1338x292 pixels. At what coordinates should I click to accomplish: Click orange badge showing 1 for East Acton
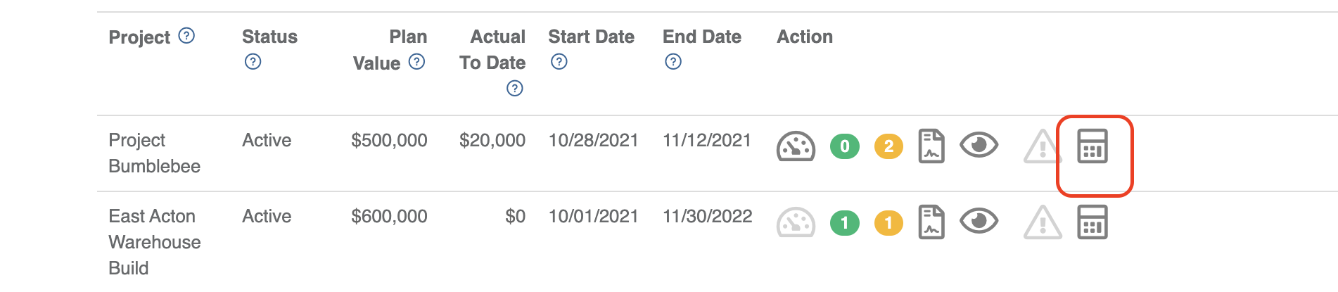click(x=888, y=223)
